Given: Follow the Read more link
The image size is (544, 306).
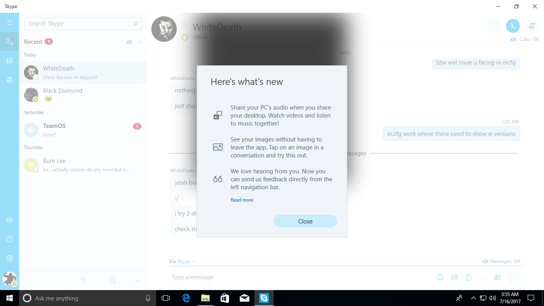Looking at the screenshot, I should (242, 200).
